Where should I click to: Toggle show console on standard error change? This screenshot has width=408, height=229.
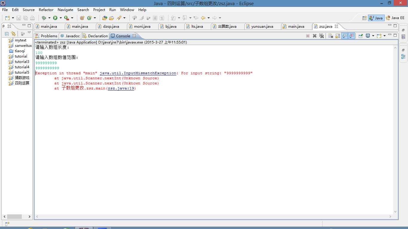(352, 36)
